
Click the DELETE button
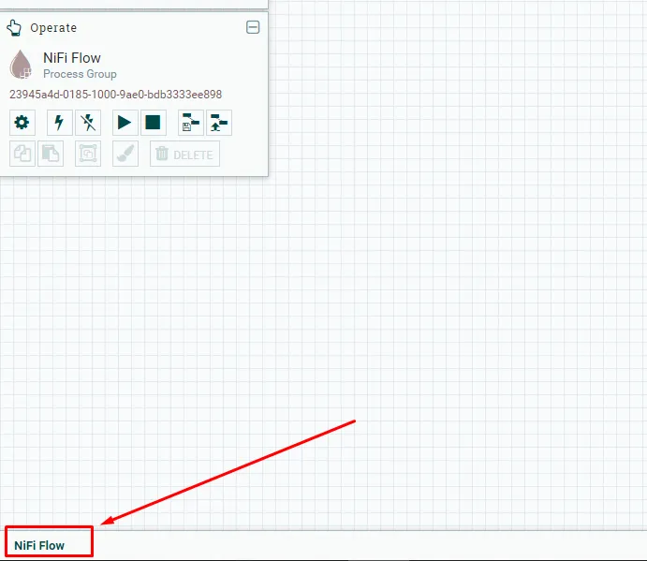[x=184, y=154]
